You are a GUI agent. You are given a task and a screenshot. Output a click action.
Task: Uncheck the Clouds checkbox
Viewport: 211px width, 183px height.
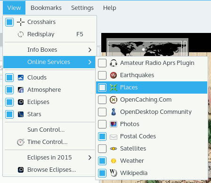coord(9,78)
